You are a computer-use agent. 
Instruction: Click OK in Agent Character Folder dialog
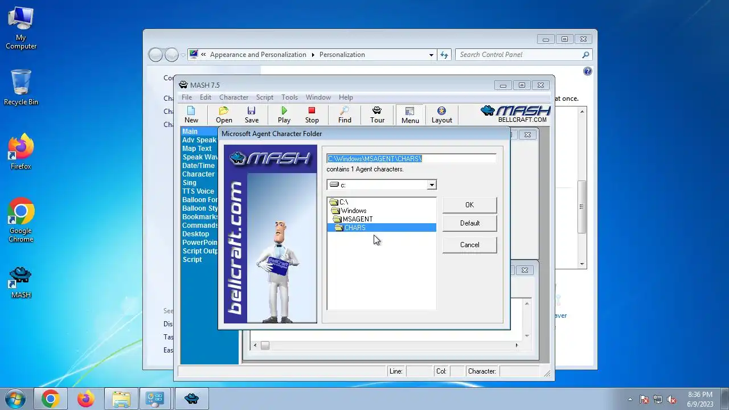pyautogui.click(x=469, y=205)
